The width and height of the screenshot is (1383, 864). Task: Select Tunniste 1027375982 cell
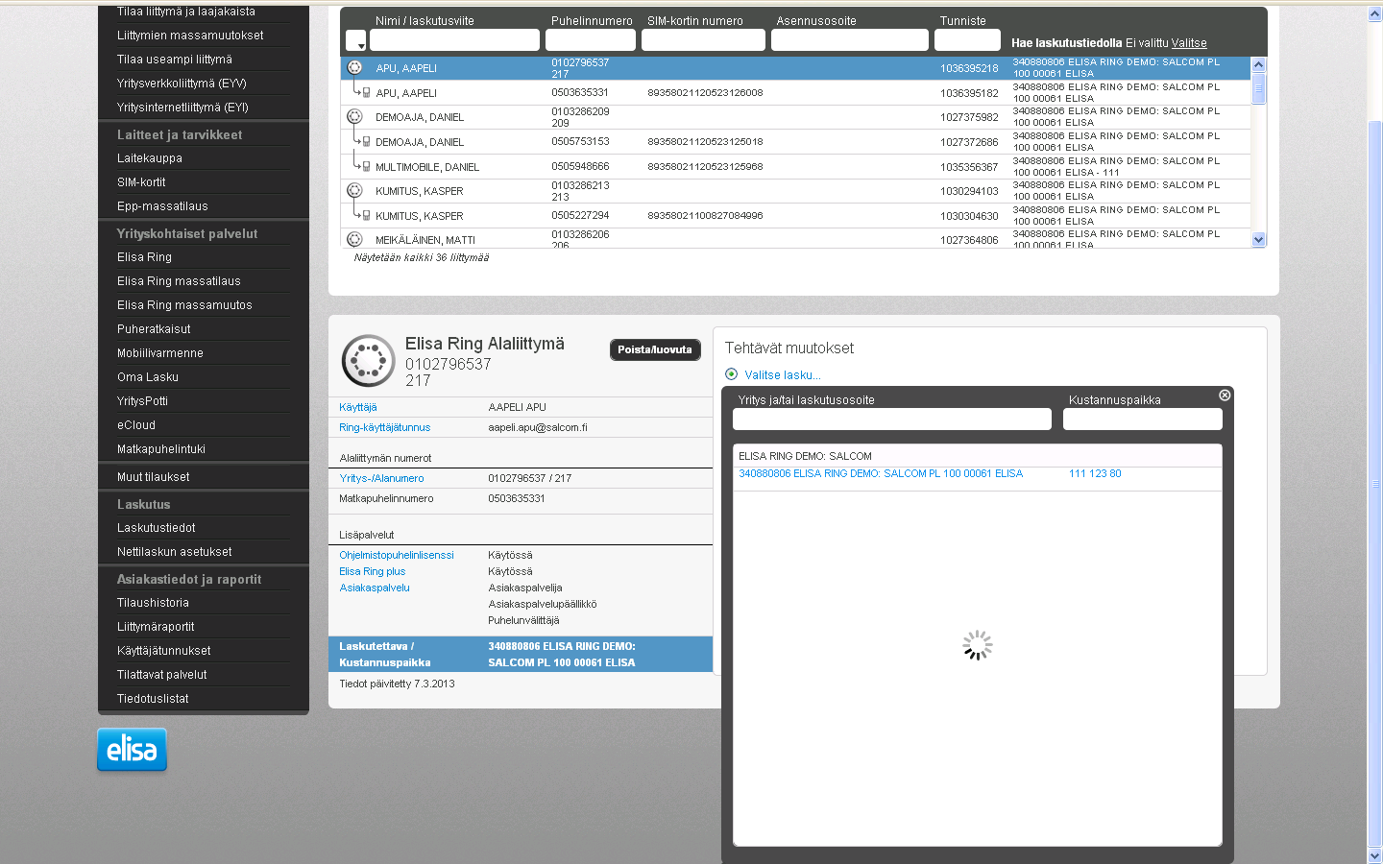click(x=969, y=117)
